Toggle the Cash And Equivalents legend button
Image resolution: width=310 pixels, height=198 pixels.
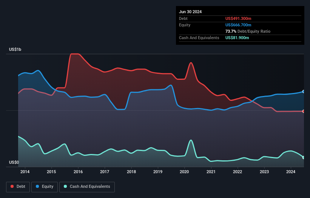[87, 187]
